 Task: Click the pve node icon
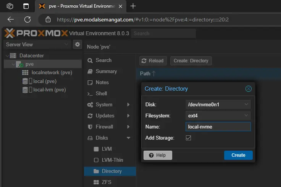[x=19, y=64]
